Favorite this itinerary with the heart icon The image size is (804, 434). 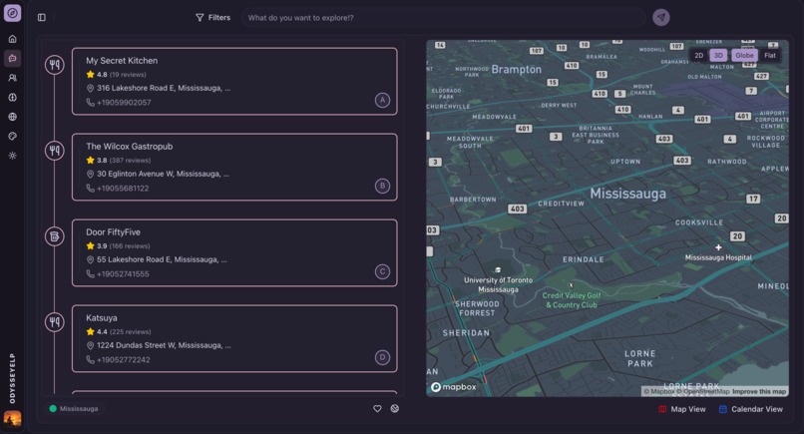tap(377, 409)
